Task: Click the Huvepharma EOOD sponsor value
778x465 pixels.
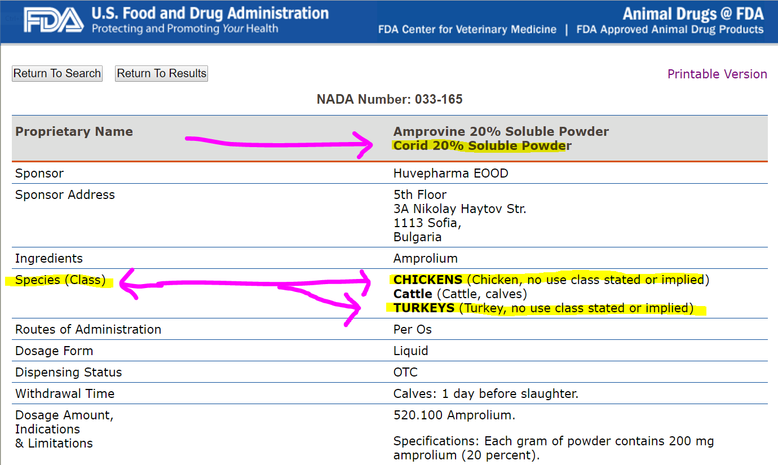Action: [x=450, y=174]
